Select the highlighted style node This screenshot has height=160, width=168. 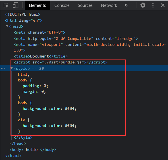coord(84,68)
